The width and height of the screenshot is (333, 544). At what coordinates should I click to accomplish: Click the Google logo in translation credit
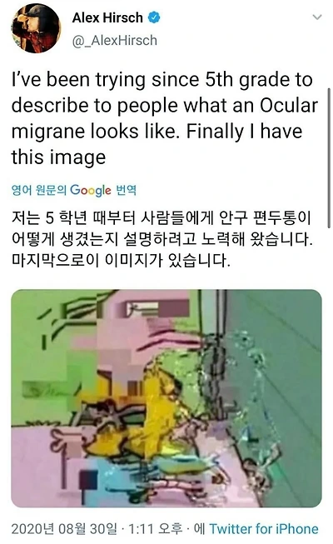91,190
